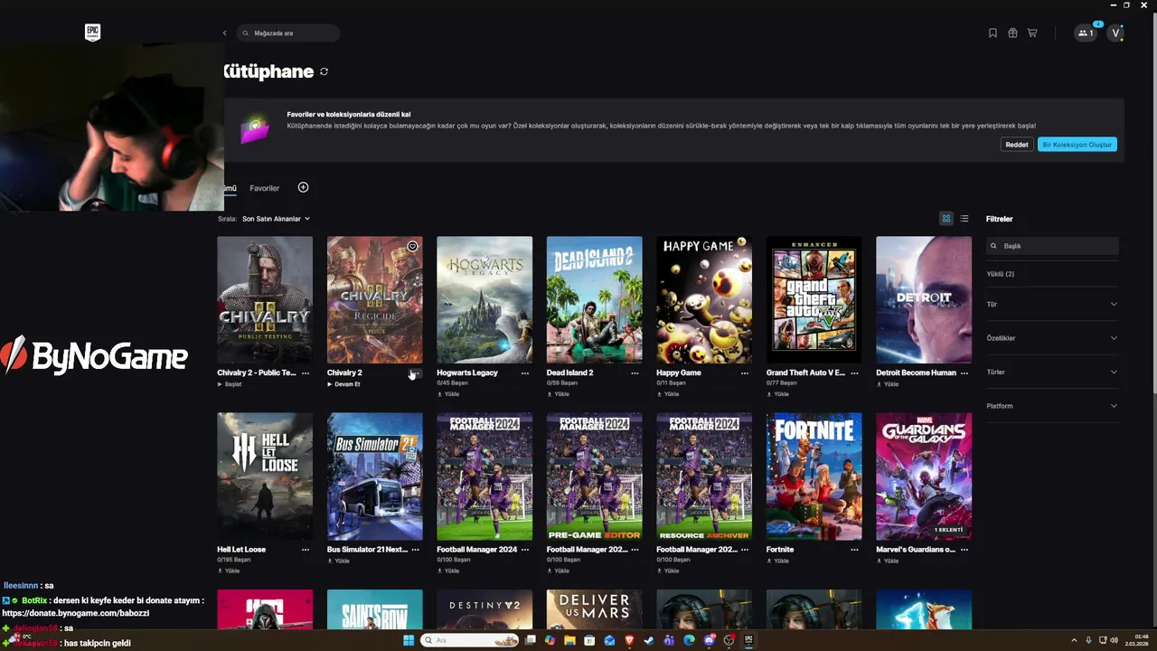Filter by Yüklü (2) installed games
1157x651 pixels.
click(x=1001, y=274)
